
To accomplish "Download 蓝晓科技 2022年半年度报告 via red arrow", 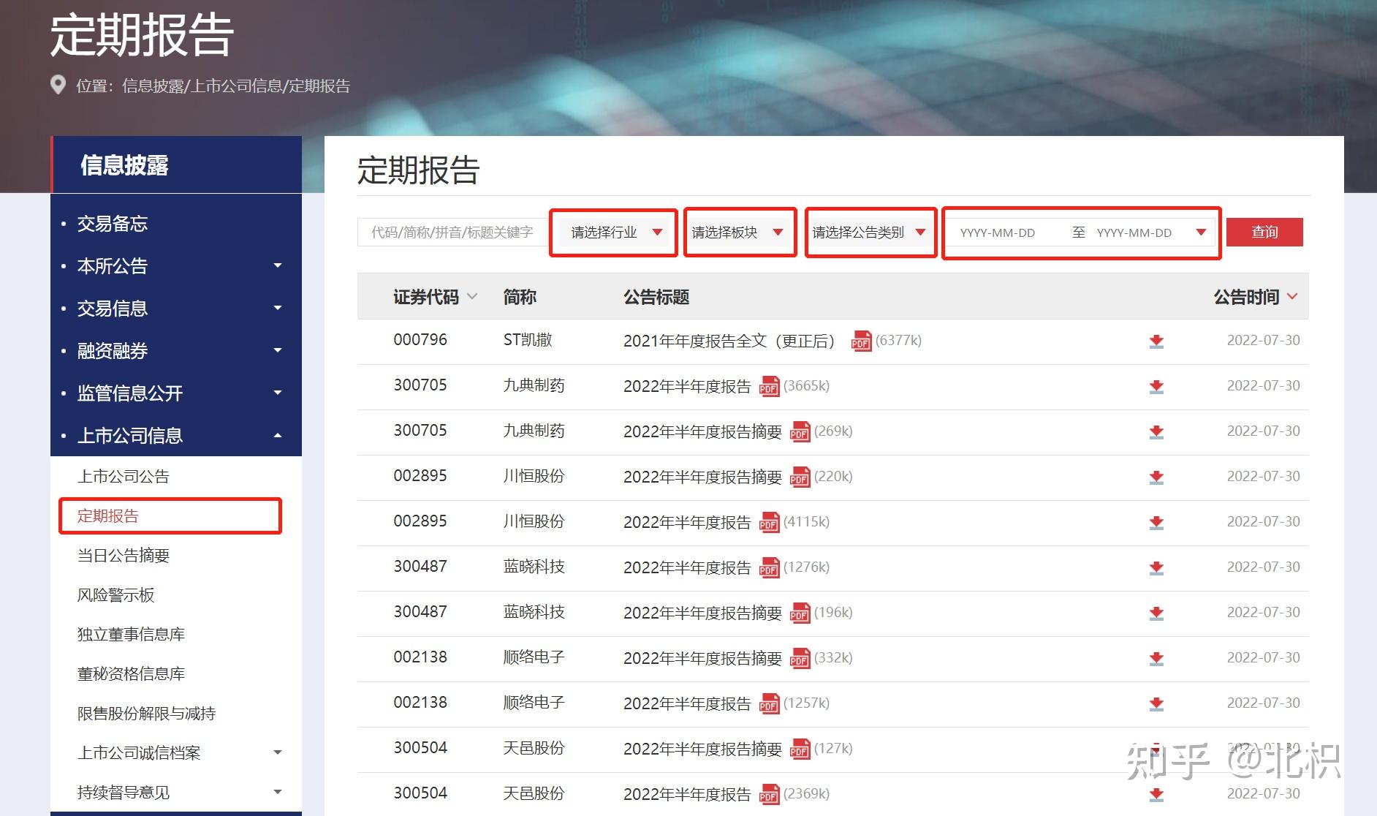I will tap(1156, 568).
